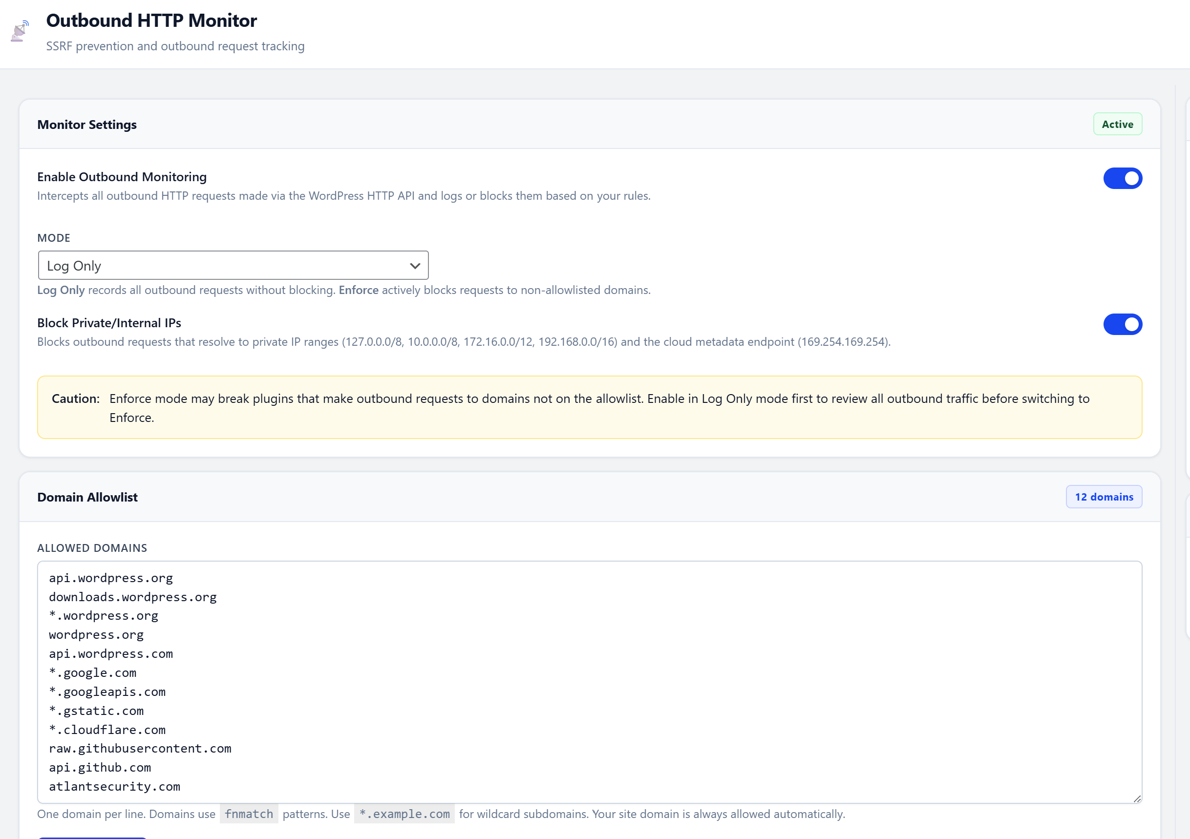Select the fnmatch inline code label

249,814
